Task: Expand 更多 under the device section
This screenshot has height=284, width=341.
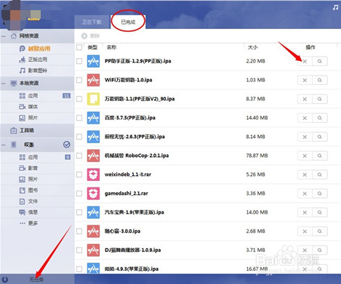Action: pos(29,223)
